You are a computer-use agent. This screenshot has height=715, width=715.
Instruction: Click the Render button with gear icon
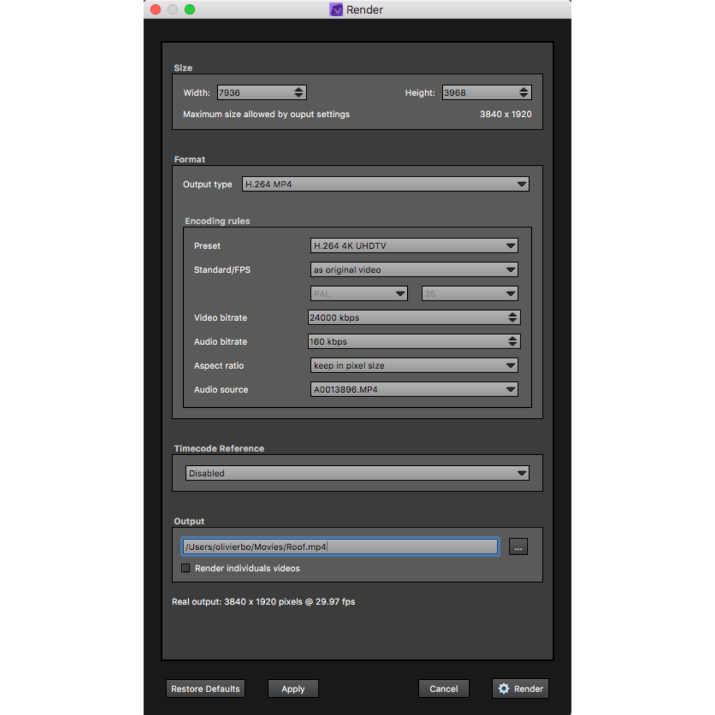coord(520,689)
